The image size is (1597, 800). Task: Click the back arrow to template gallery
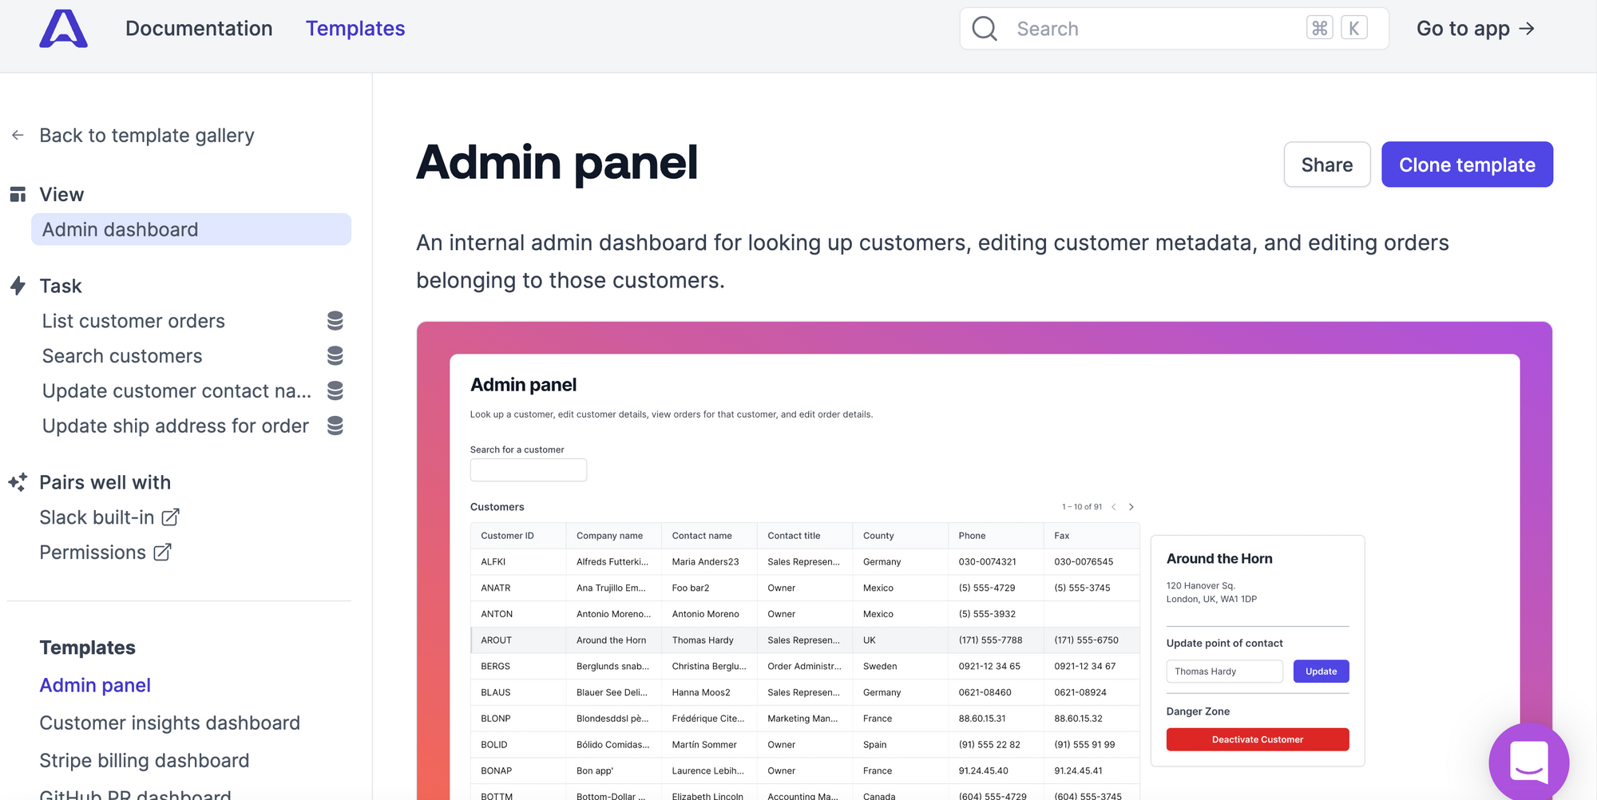pyautogui.click(x=18, y=136)
